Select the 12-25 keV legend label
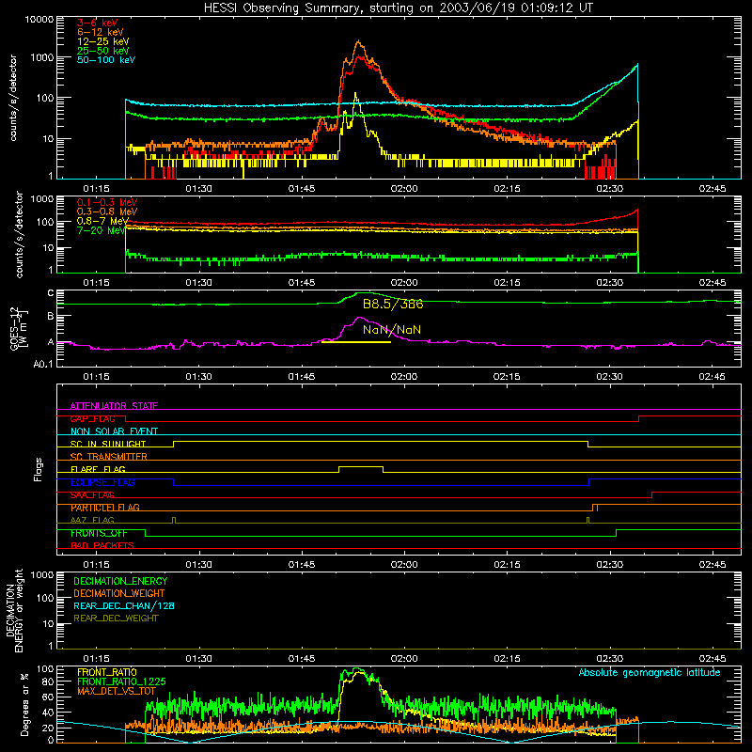 tap(103, 41)
